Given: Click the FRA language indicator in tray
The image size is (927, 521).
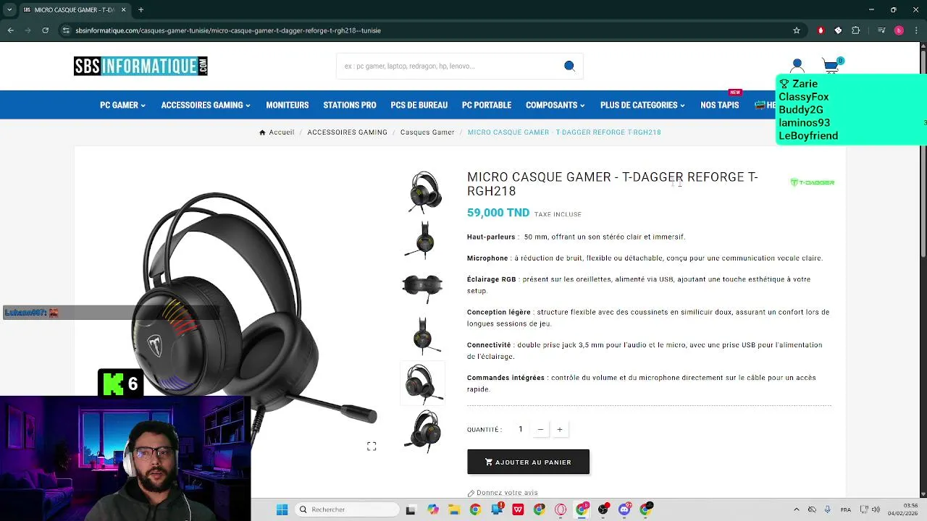Looking at the screenshot, I should coord(845,509).
